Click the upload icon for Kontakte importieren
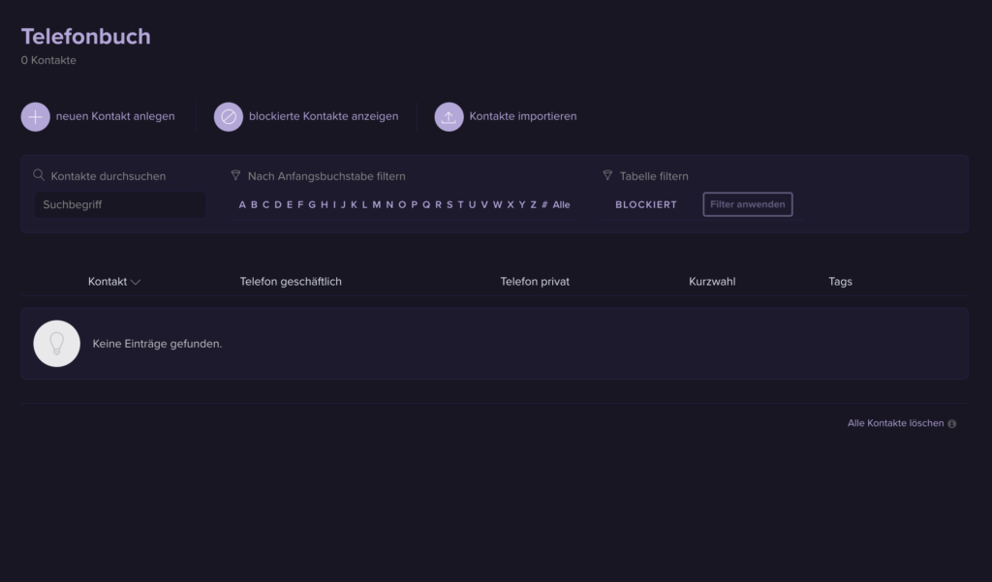Image resolution: width=992 pixels, height=582 pixels. (449, 116)
